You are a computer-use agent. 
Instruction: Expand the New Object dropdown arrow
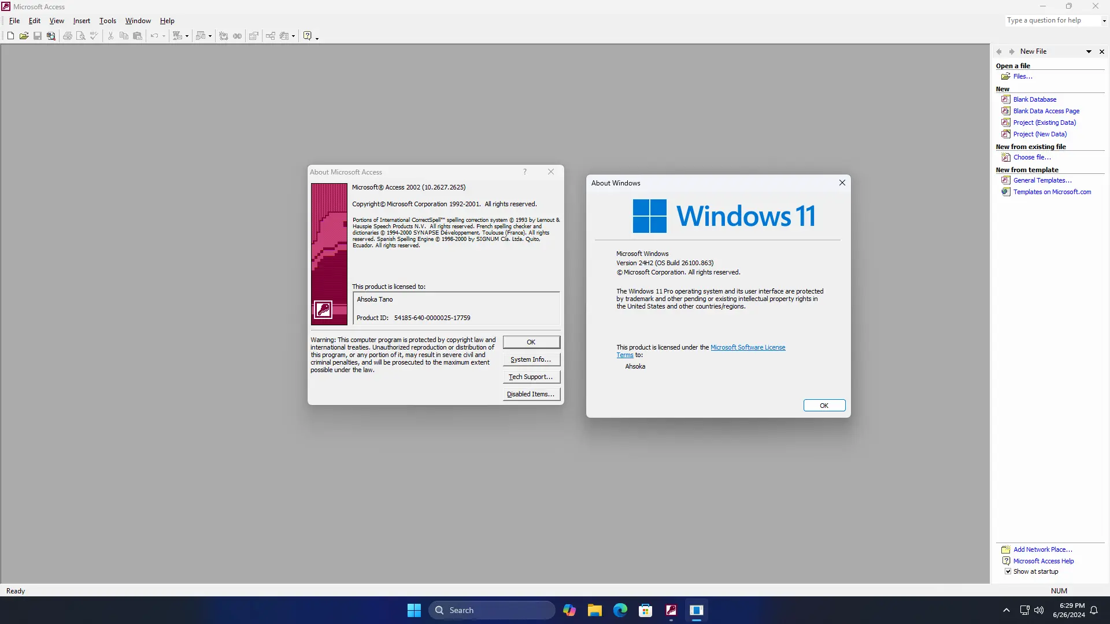click(x=293, y=36)
